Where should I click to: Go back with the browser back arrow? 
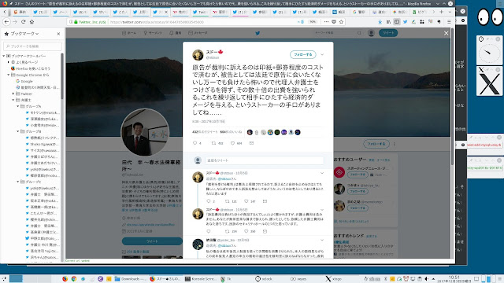point(6,22)
